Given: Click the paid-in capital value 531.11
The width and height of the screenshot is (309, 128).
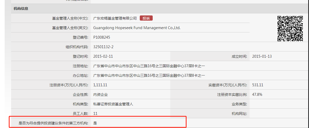Looking at the screenshot, I should 258,85.
